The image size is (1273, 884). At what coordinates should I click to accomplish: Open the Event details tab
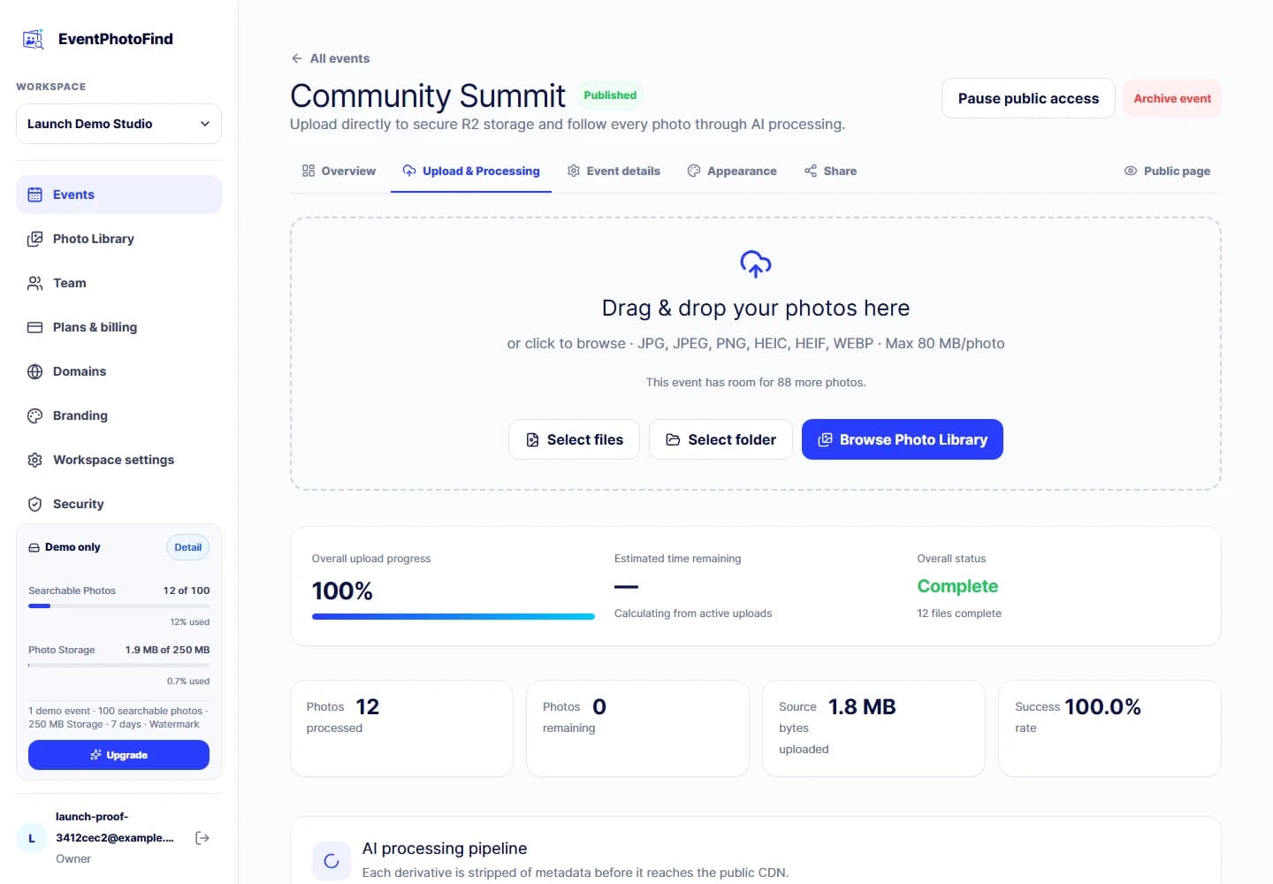tap(614, 171)
